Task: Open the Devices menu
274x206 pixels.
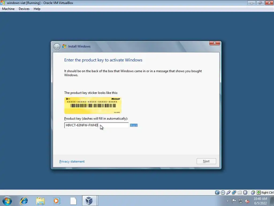Action: click(24, 9)
